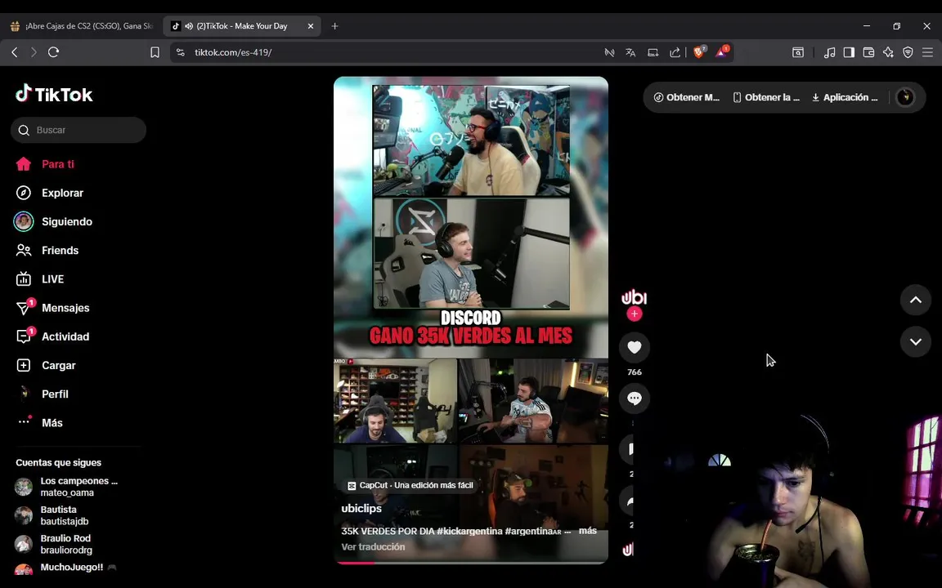Click the CapCut editing tag
This screenshot has height=588, width=942.
coord(411,485)
